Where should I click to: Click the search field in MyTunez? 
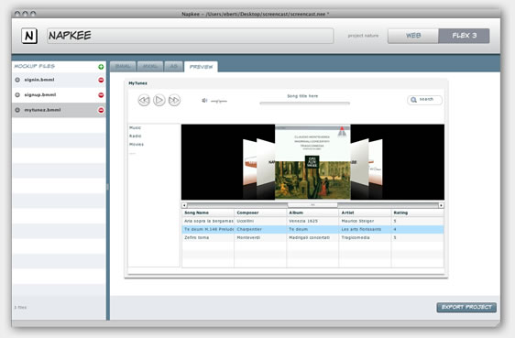pos(424,100)
